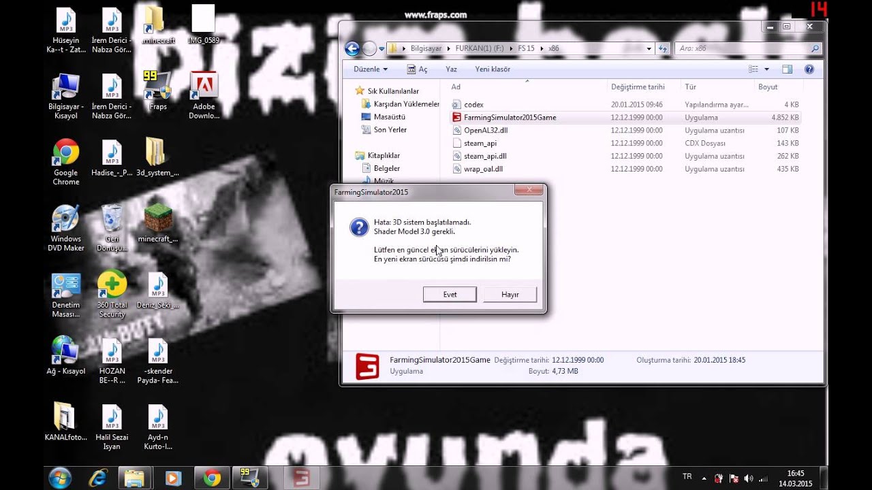Open the Düzenle menu dropdown

point(370,69)
